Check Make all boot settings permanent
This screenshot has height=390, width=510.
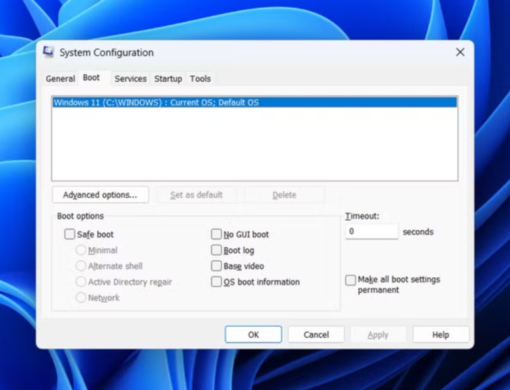coord(350,280)
